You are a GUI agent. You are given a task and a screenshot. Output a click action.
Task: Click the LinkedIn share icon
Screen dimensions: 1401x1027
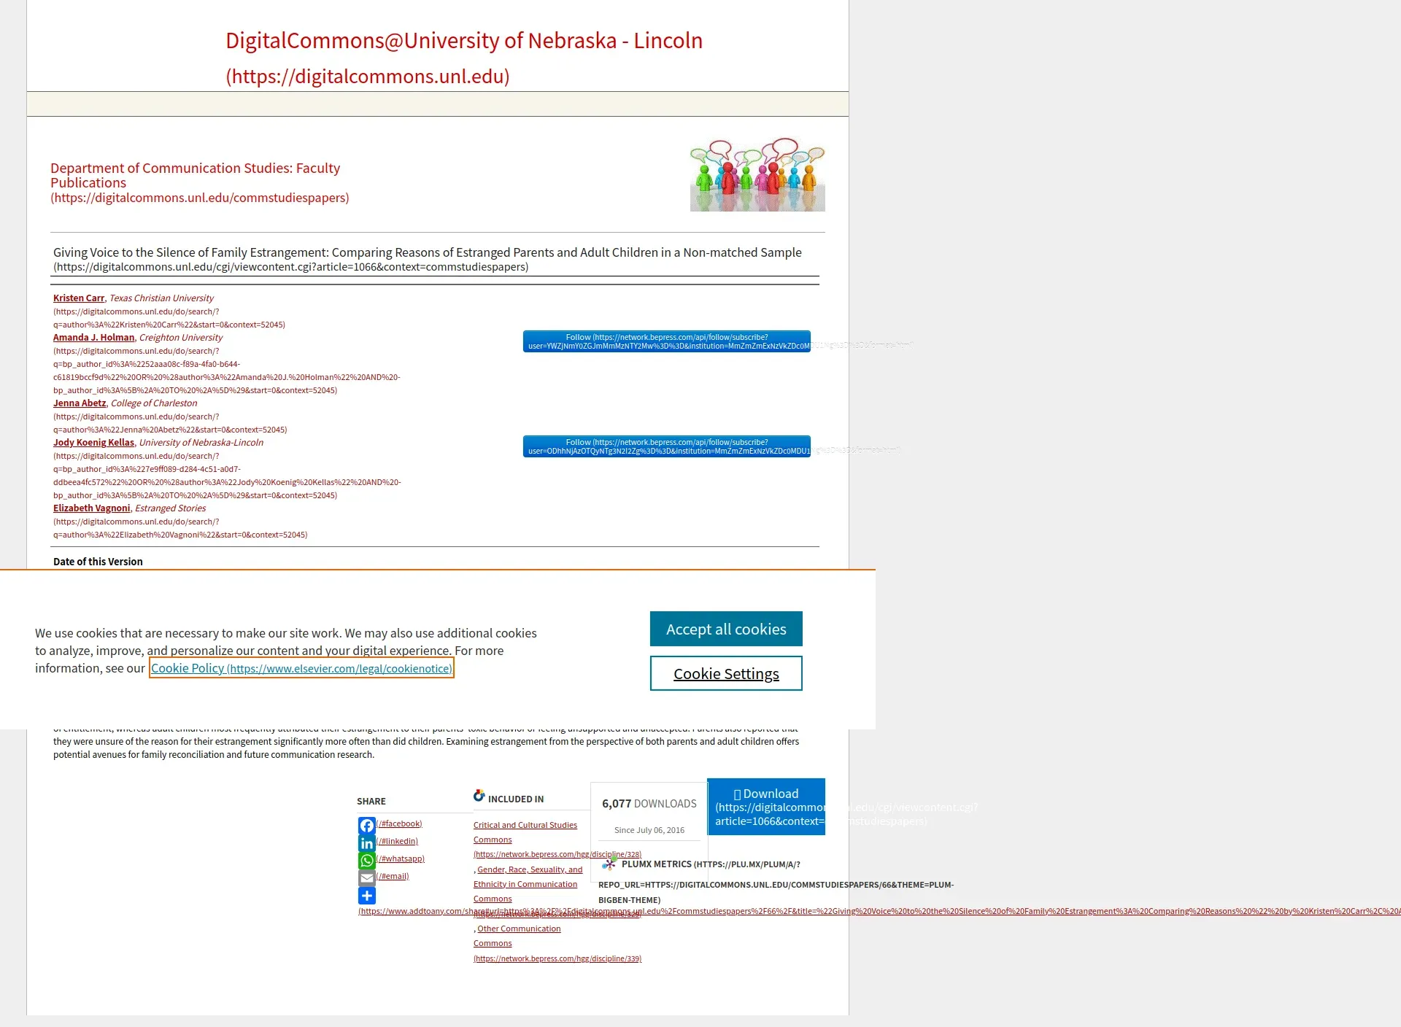click(x=367, y=842)
